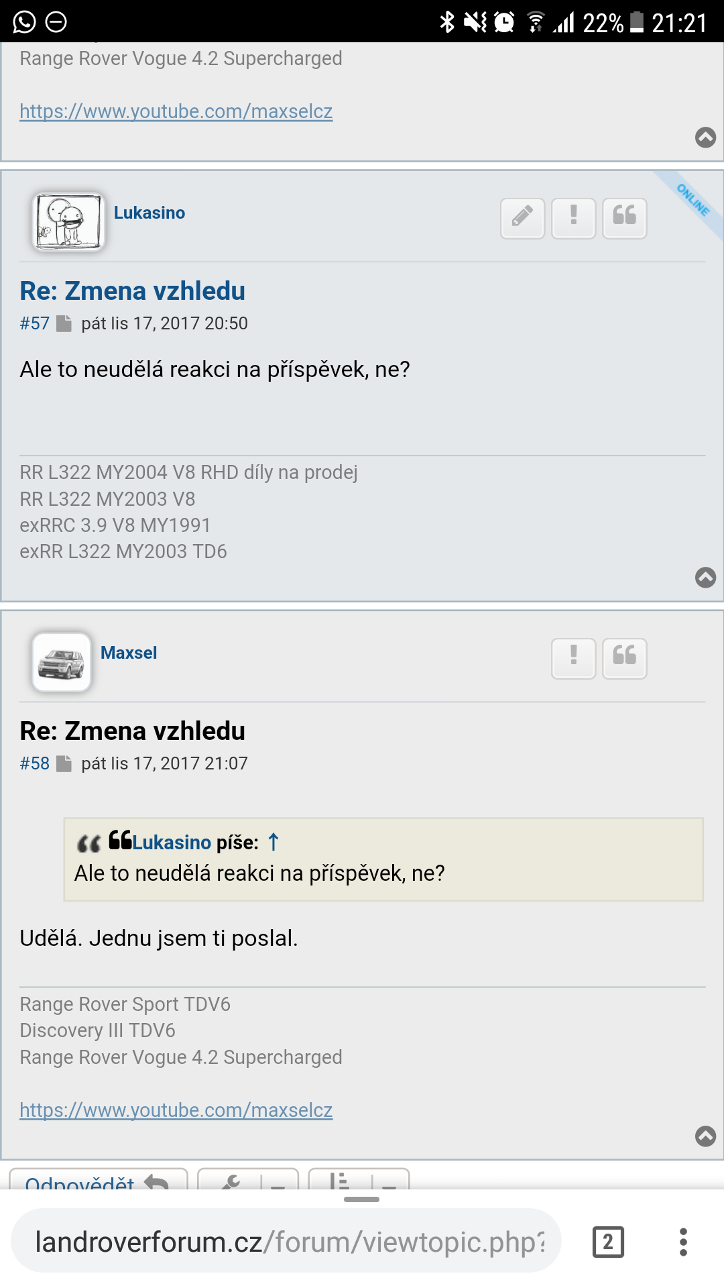Tap the edit pencil icon on Lukasino's post

click(x=522, y=218)
